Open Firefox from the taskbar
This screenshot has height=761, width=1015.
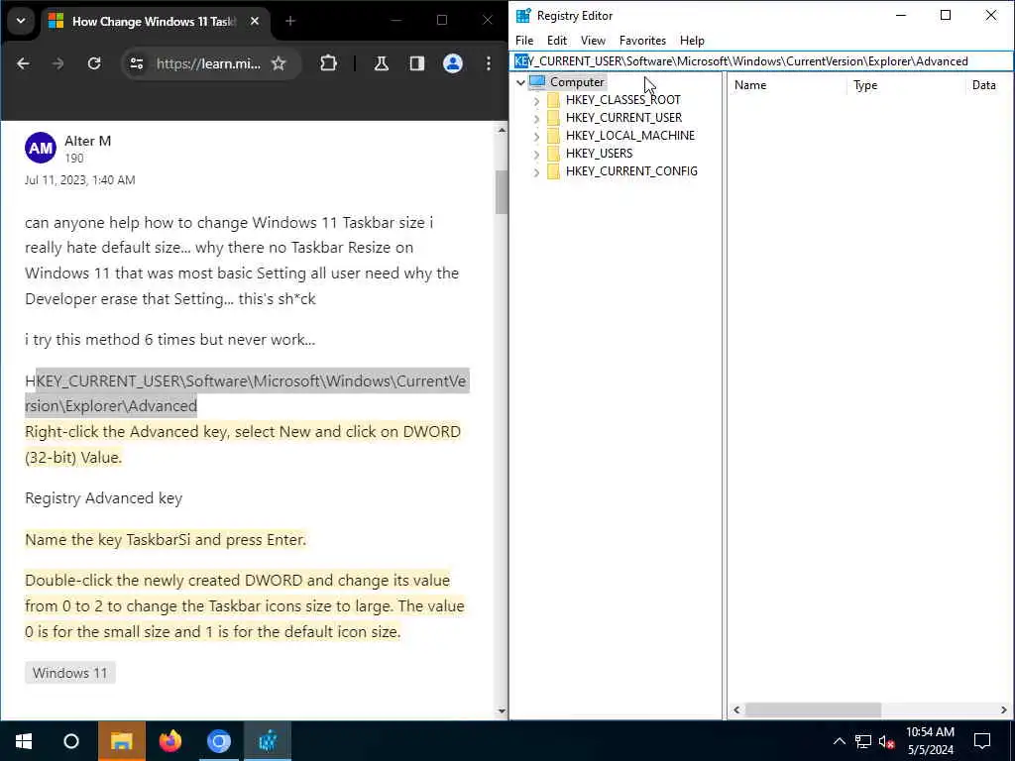point(170,741)
